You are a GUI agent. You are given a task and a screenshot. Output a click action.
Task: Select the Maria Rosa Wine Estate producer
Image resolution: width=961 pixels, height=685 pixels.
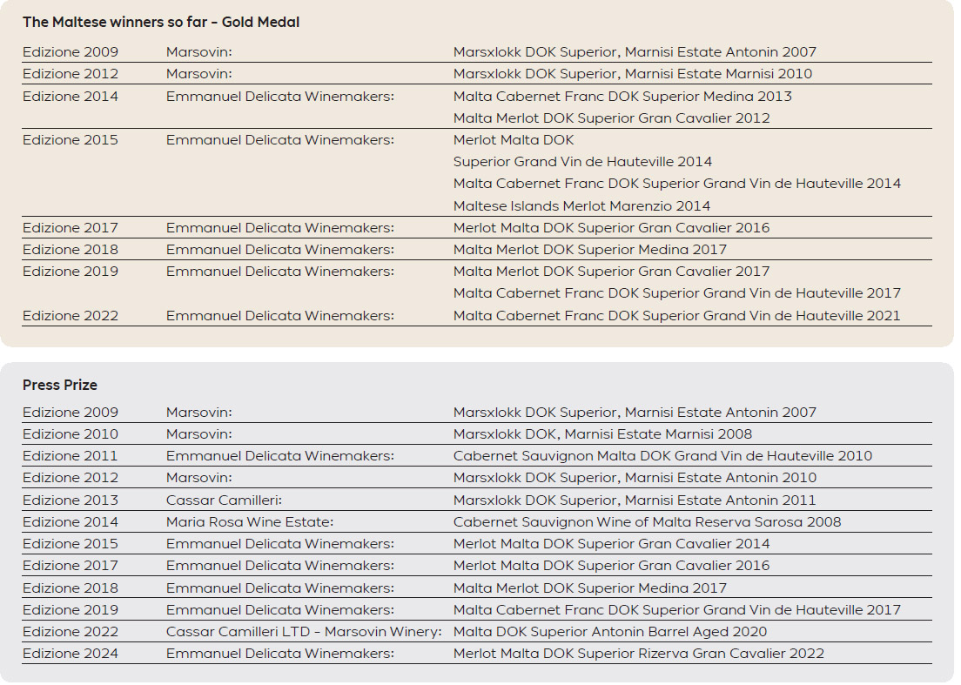pyautogui.click(x=250, y=522)
